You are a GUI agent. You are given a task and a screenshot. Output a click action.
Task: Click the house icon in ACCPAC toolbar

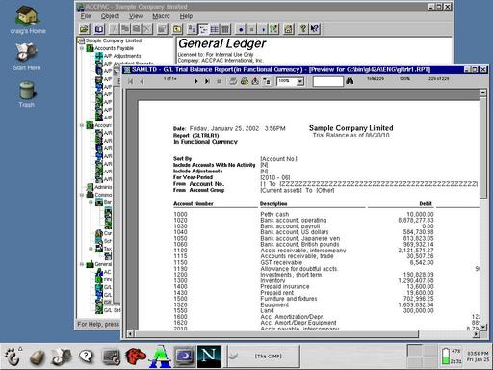(289, 29)
